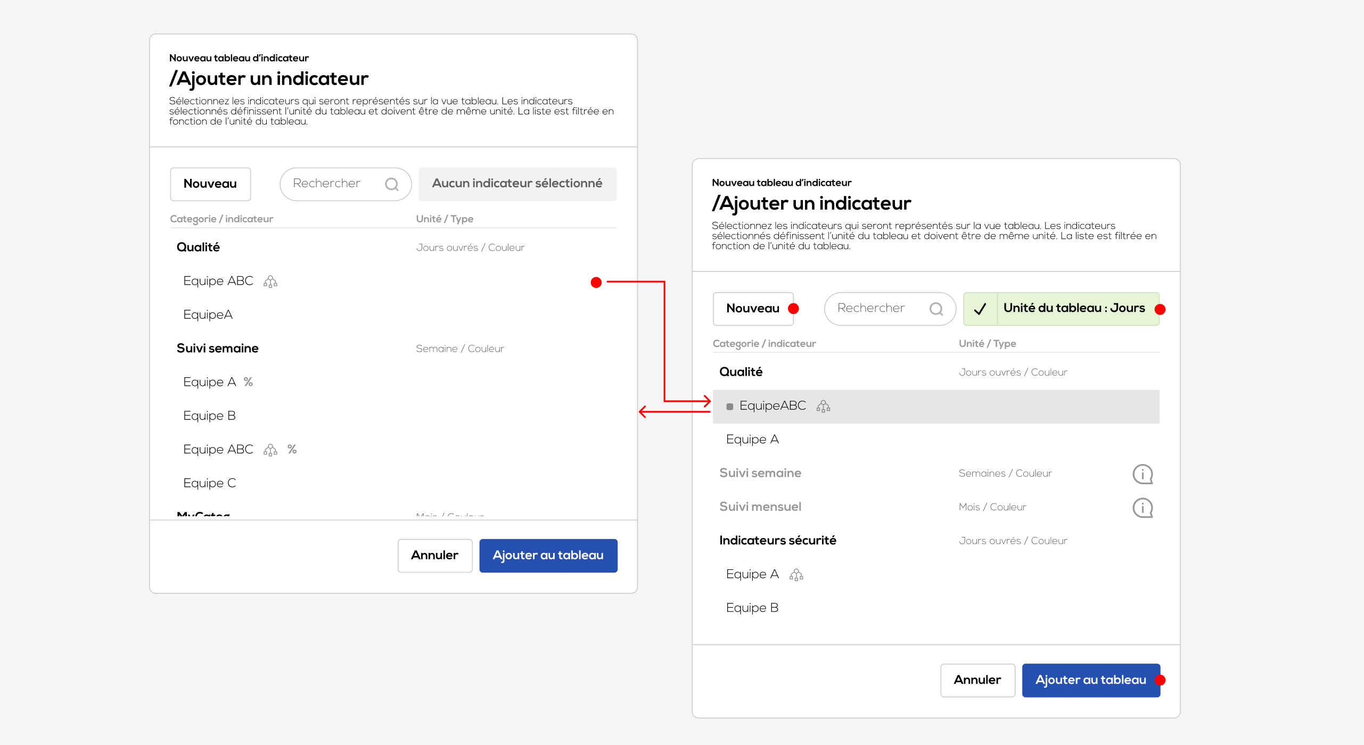This screenshot has height=745, width=1364.
Task: Click Nouveau button in left dialog
Action: tap(210, 184)
